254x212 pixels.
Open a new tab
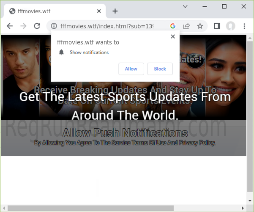(115, 11)
